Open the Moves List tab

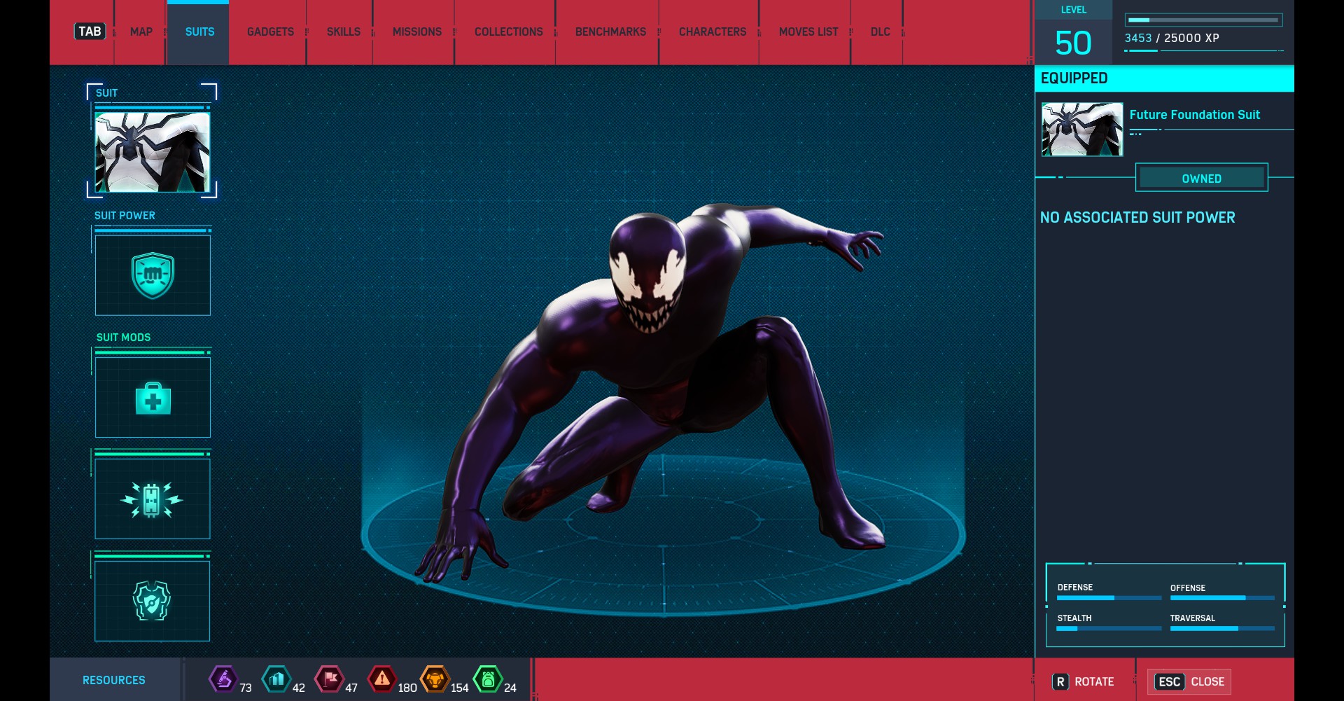[x=808, y=32]
